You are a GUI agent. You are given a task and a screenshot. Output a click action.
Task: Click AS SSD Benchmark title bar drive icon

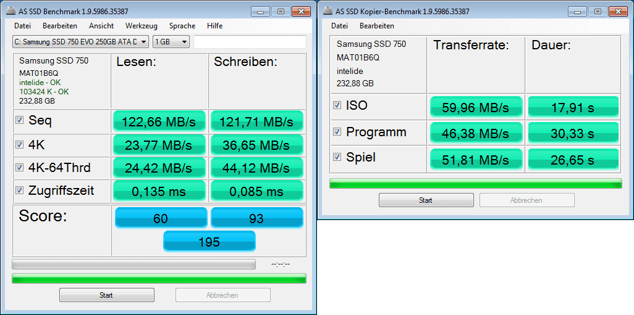point(10,11)
